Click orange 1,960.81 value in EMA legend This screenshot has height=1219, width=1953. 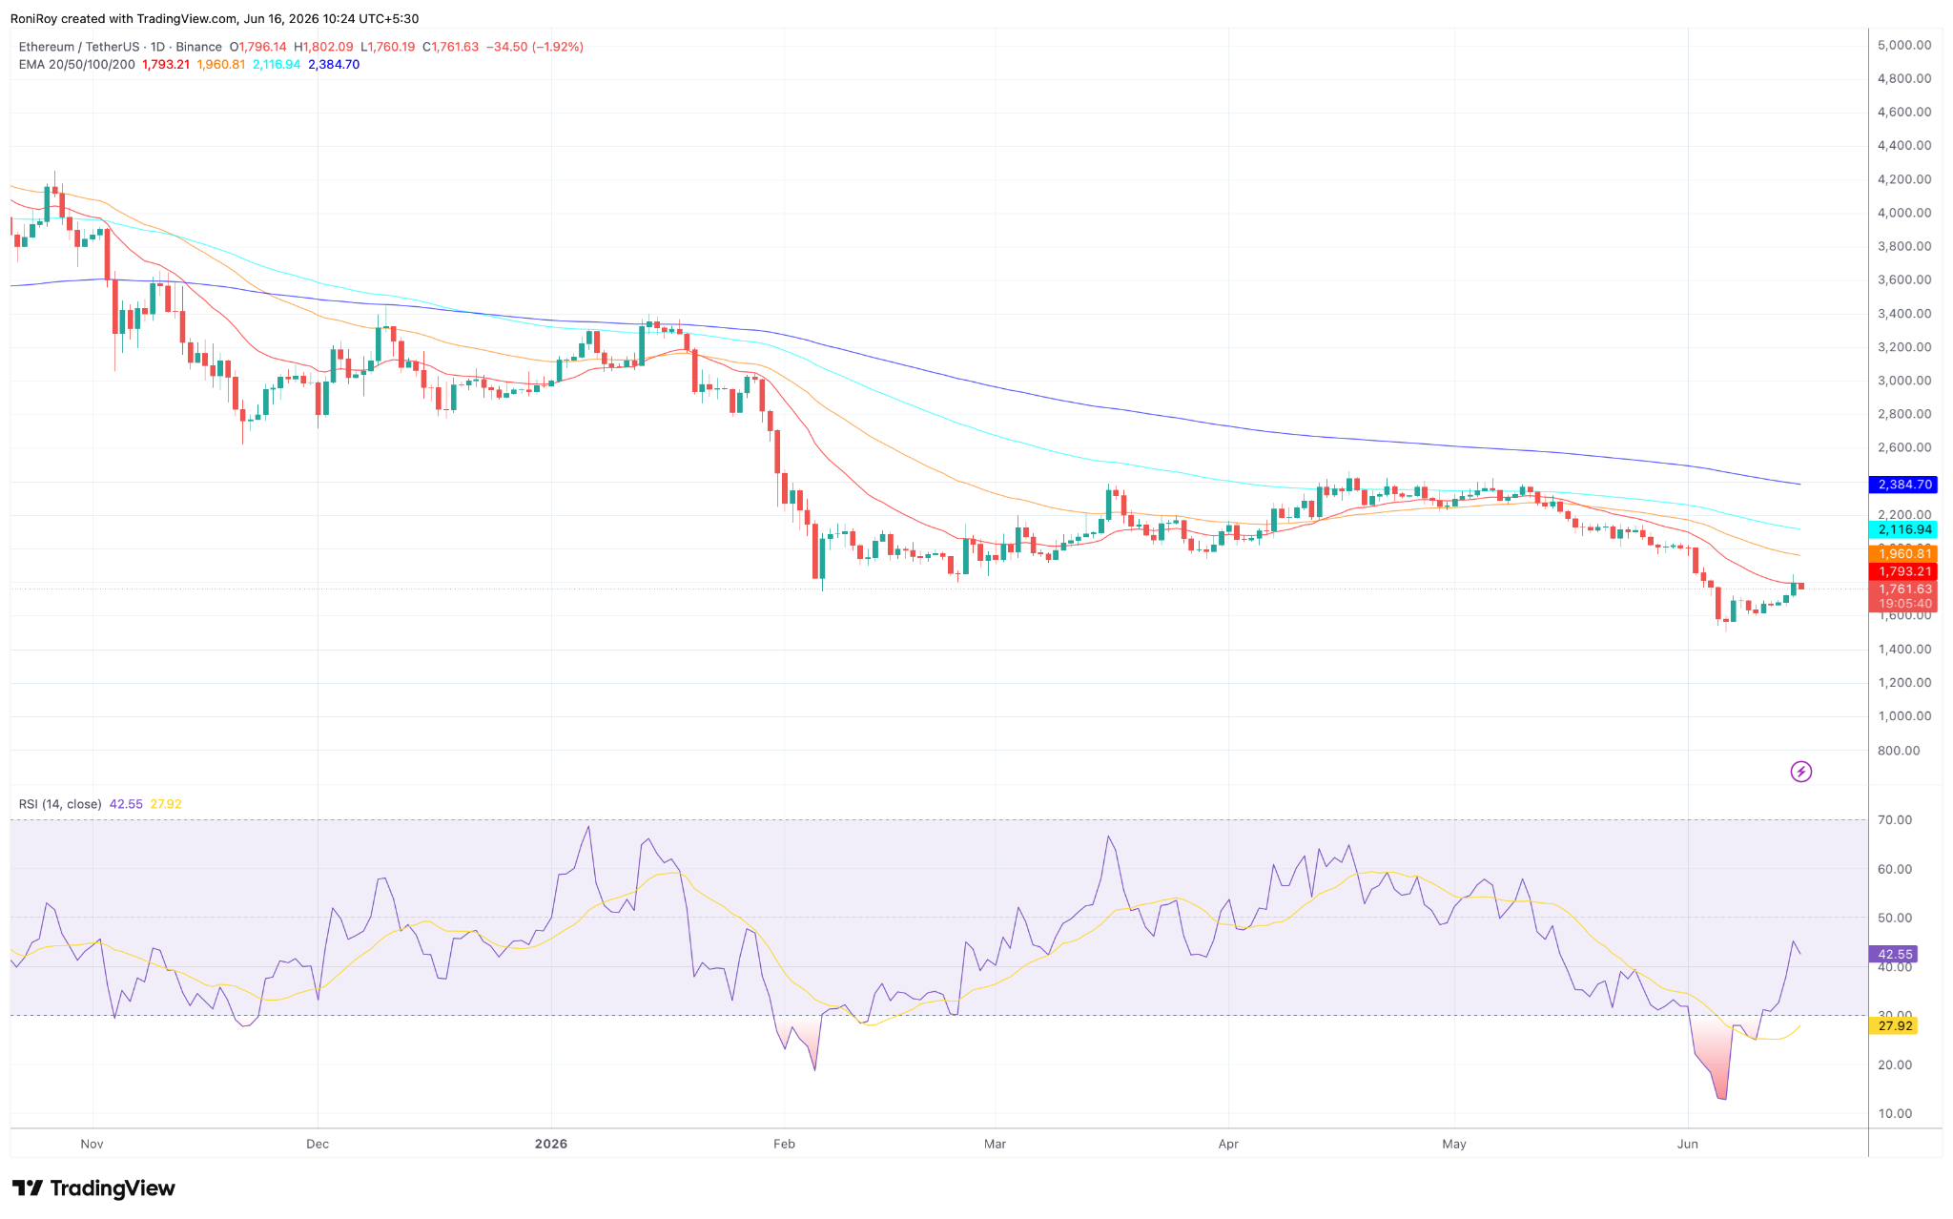point(221,65)
